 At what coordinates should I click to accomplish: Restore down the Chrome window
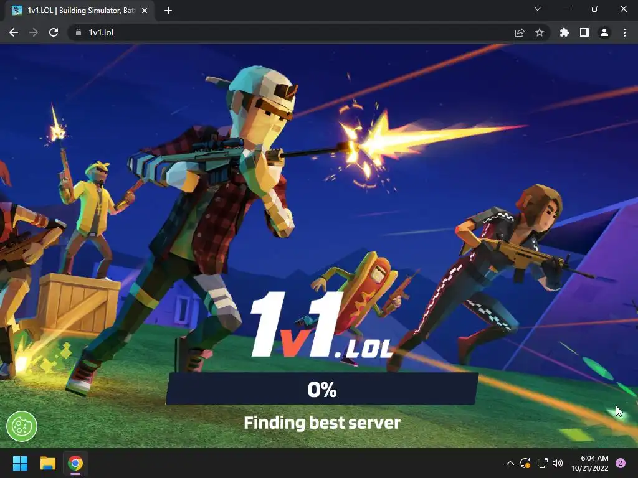point(595,9)
